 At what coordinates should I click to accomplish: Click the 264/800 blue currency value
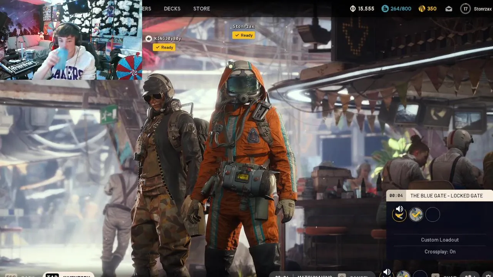tap(401, 8)
